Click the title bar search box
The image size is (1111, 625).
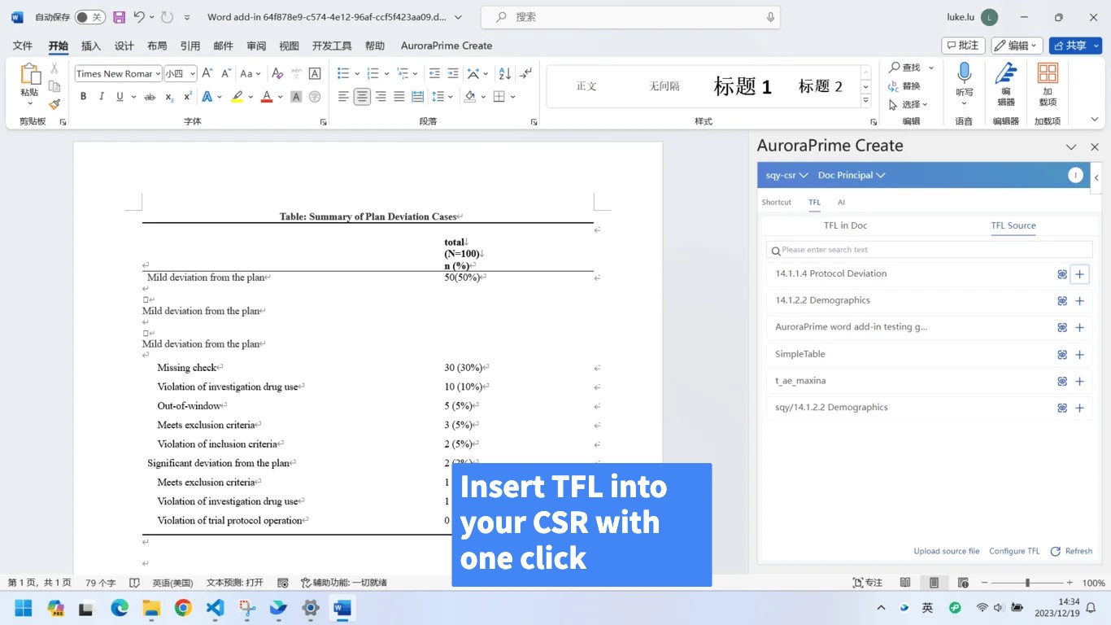pyautogui.click(x=630, y=17)
